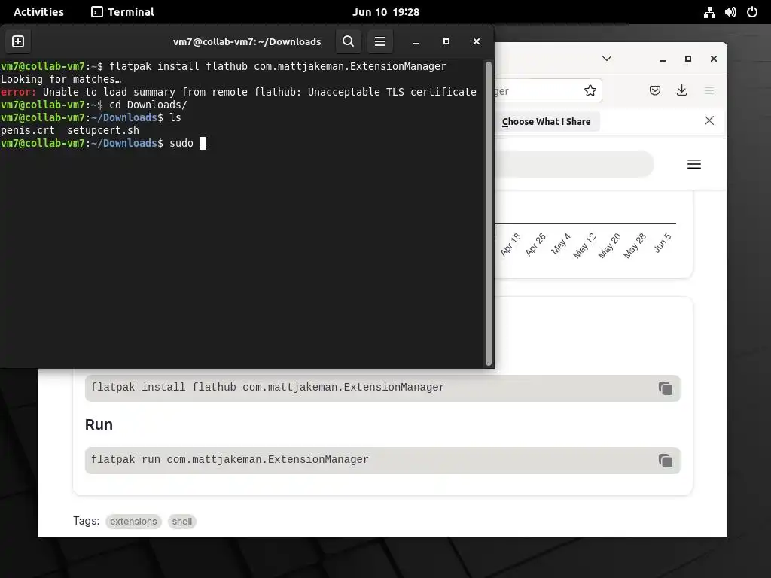Minimize the terminal window
771x578 pixels.
pos(416,42)
